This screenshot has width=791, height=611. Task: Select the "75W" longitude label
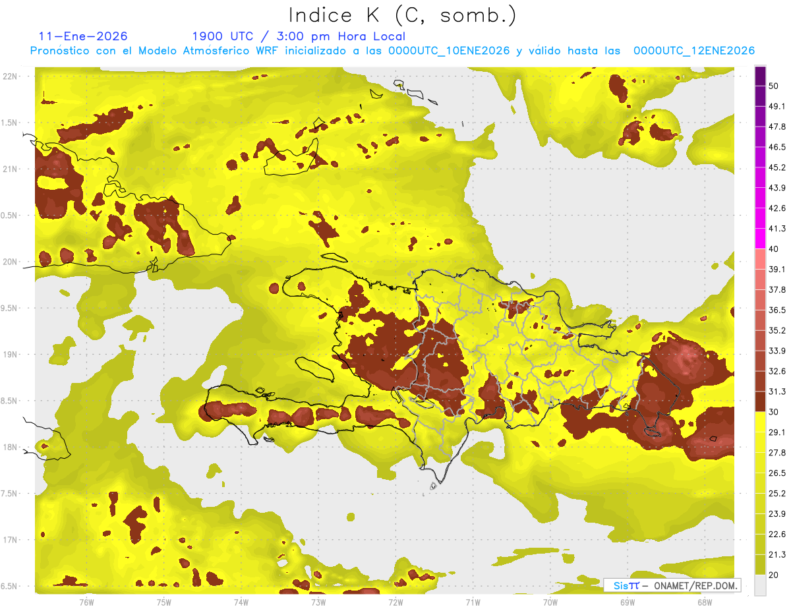(x=164, y=602)
